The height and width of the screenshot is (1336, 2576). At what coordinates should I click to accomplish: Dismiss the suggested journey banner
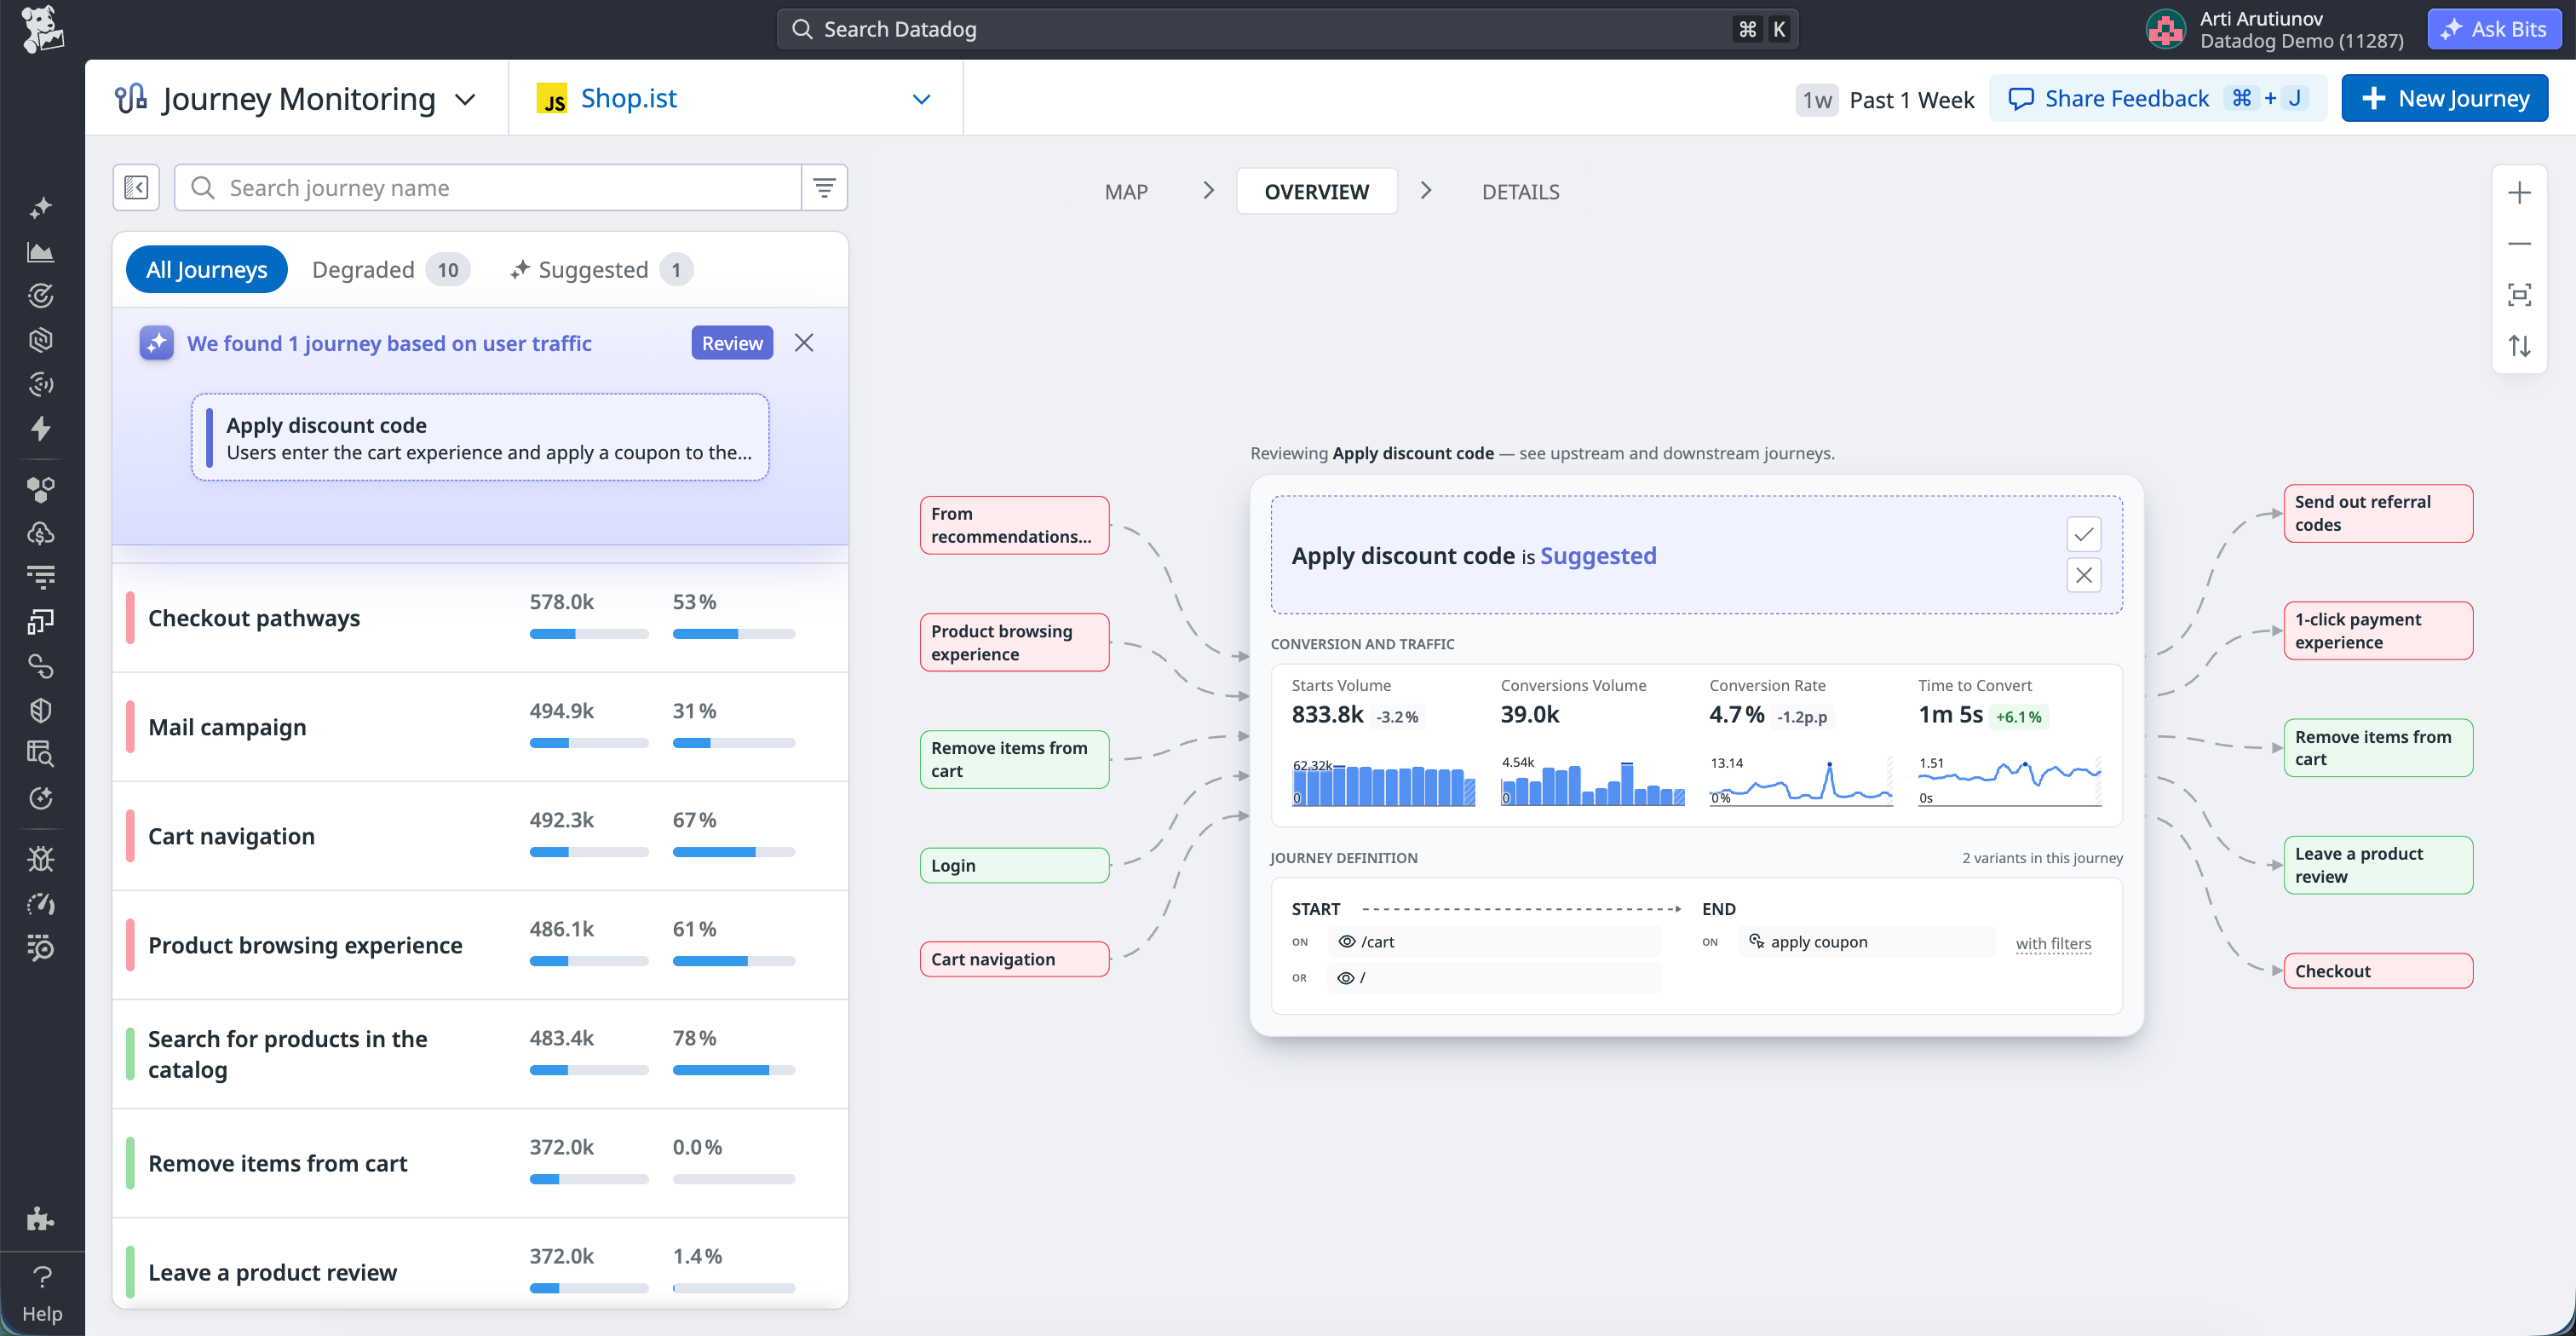[804, 343]
